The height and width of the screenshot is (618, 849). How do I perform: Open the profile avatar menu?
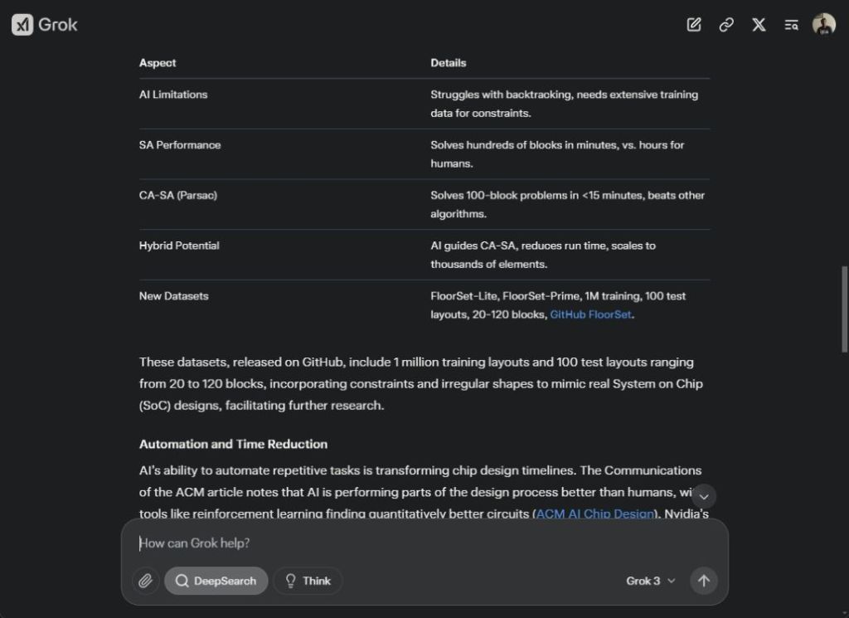tap(822, 24)
